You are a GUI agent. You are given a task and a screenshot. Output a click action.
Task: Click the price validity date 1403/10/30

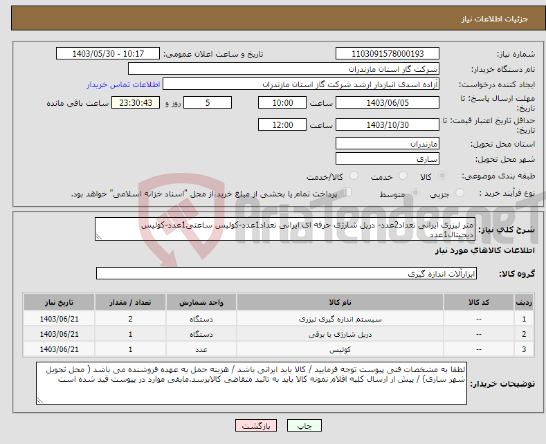[388, 124]
